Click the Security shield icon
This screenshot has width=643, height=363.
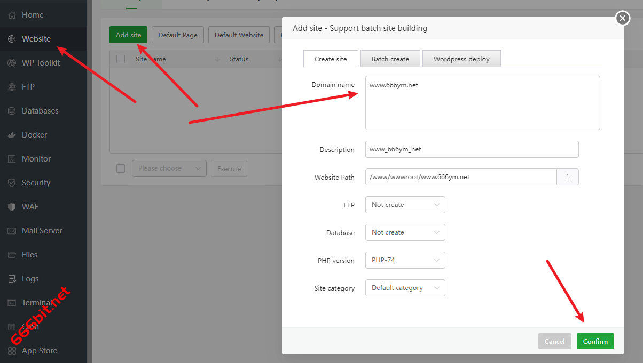click(12, 183)
